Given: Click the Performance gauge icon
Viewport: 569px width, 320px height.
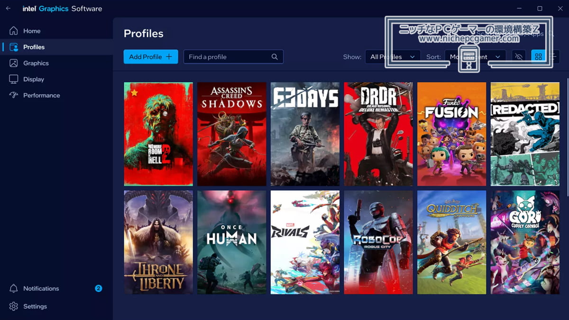Looking at the screenshot, I should coord(14,95).
